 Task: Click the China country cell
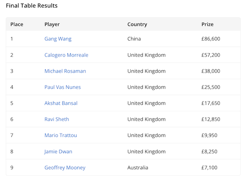click(x=135, y=39)
